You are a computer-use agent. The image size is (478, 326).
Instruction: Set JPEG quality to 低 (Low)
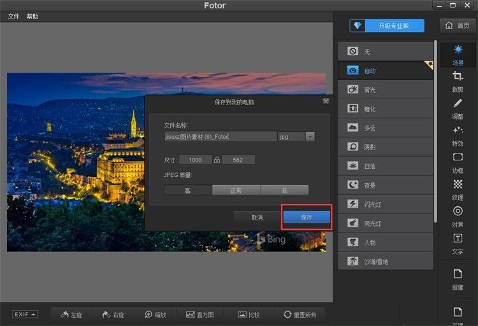285,190
